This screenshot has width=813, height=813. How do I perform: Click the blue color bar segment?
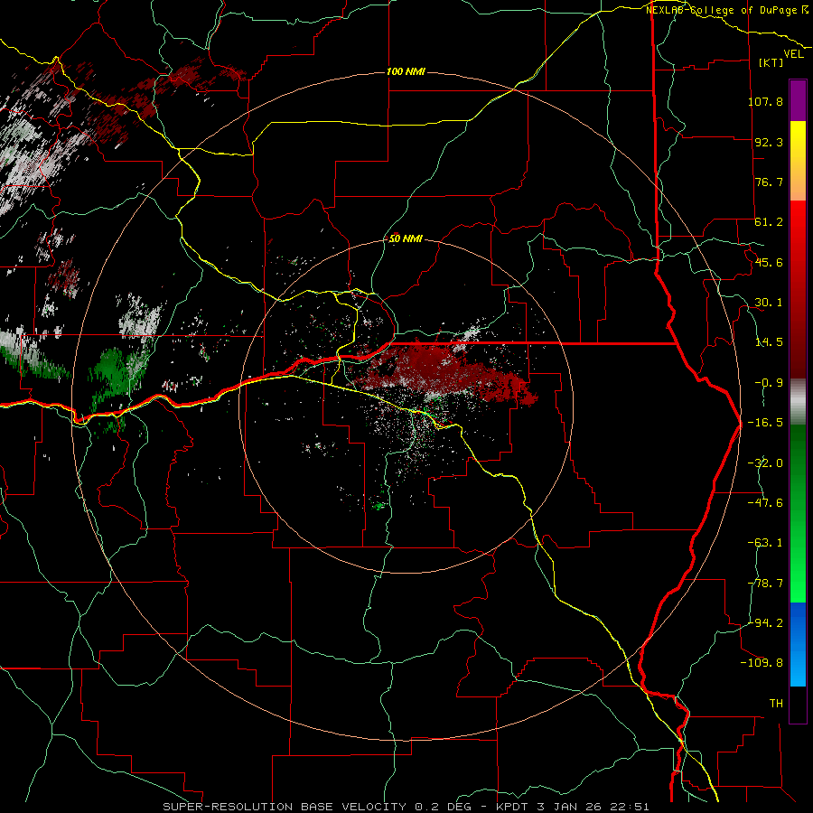pyautogui.click(x=798, y=644)
